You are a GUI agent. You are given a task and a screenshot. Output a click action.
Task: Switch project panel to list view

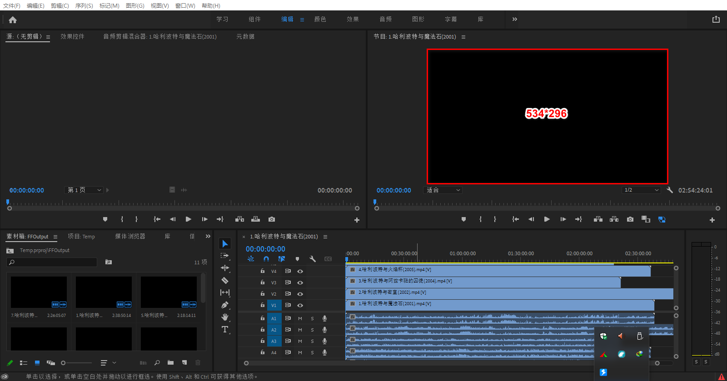[24, 363]
